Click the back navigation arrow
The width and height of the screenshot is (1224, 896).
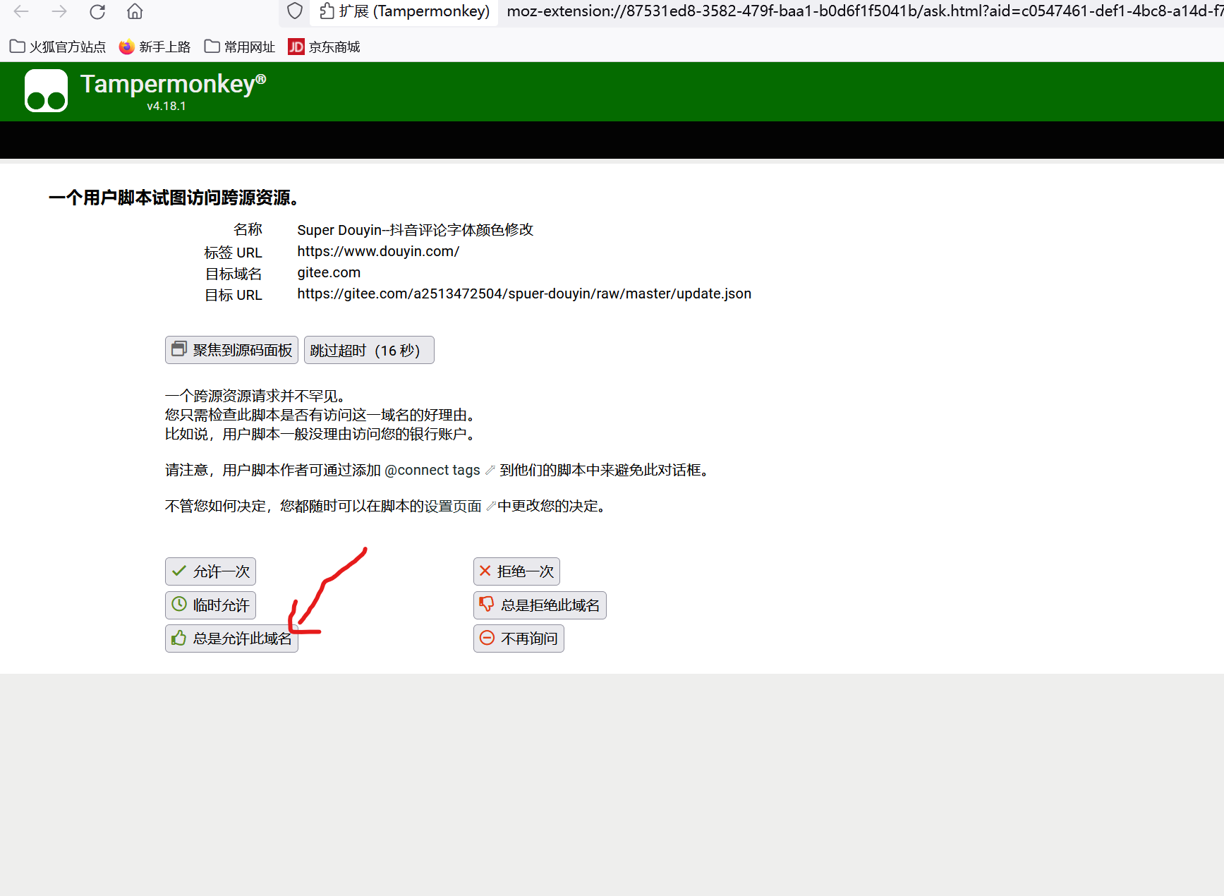tap(21, 11)
